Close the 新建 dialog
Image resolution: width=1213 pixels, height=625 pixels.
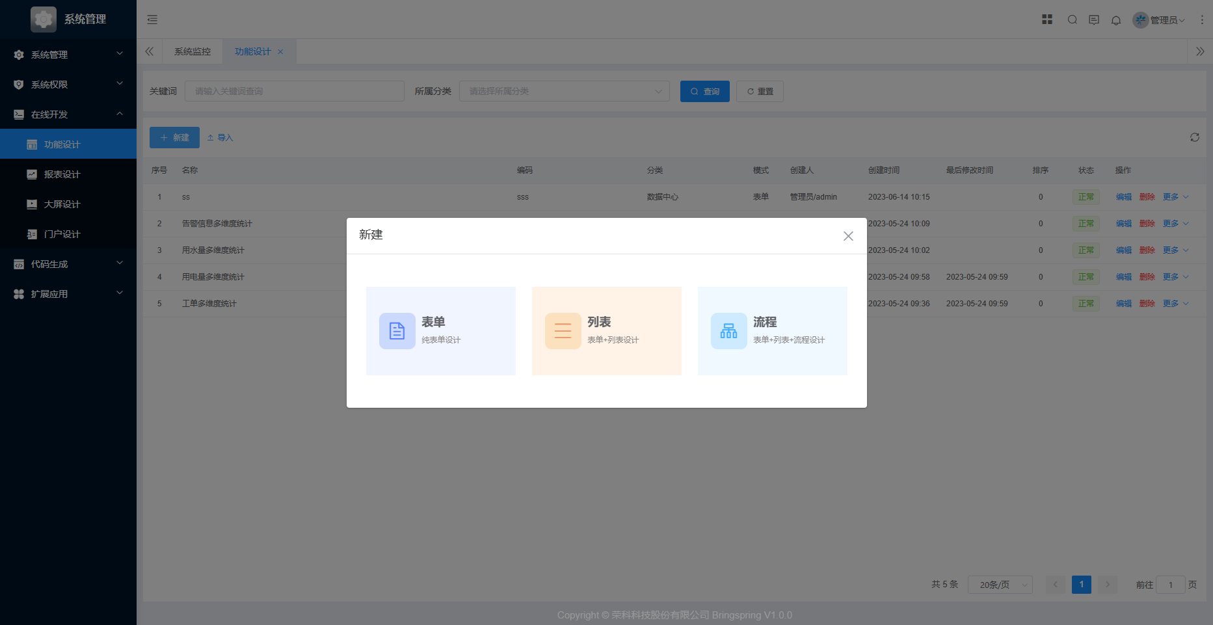[x=848, y=236]
